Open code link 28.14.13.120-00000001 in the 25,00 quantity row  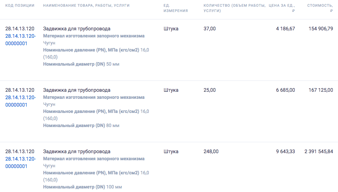(20, 101)
